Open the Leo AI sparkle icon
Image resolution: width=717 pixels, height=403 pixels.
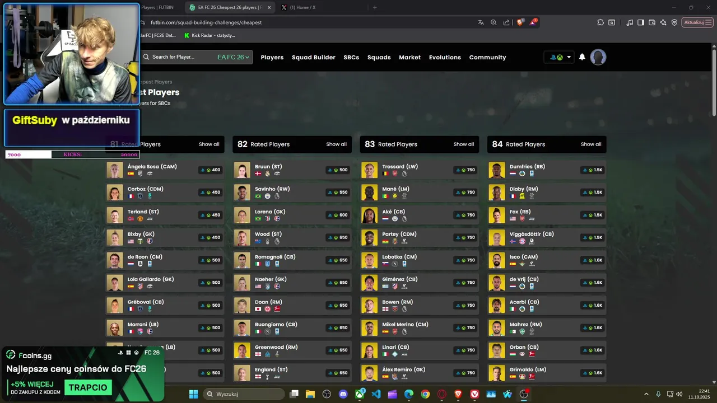663,22
